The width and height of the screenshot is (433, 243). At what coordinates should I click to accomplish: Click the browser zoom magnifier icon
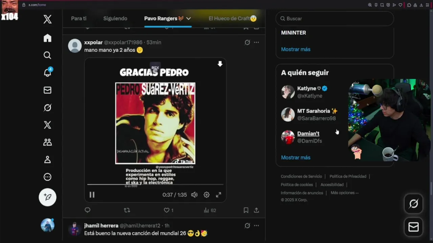[370, 5]
